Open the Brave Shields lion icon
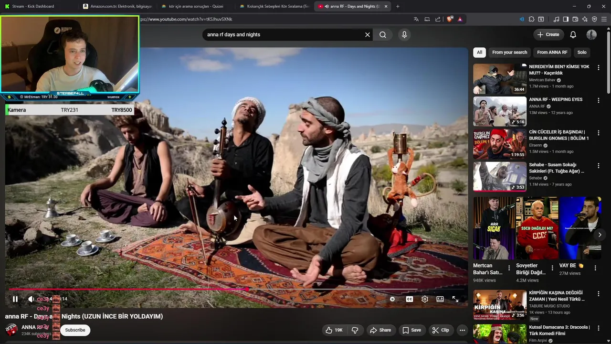The image size is (611, 344). 449,19
